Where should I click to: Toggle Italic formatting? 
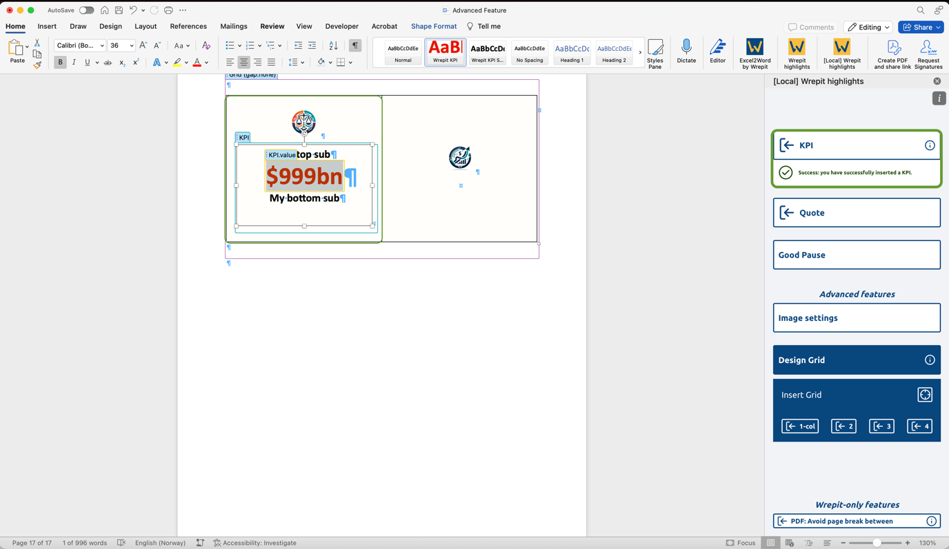coord(74,62)
